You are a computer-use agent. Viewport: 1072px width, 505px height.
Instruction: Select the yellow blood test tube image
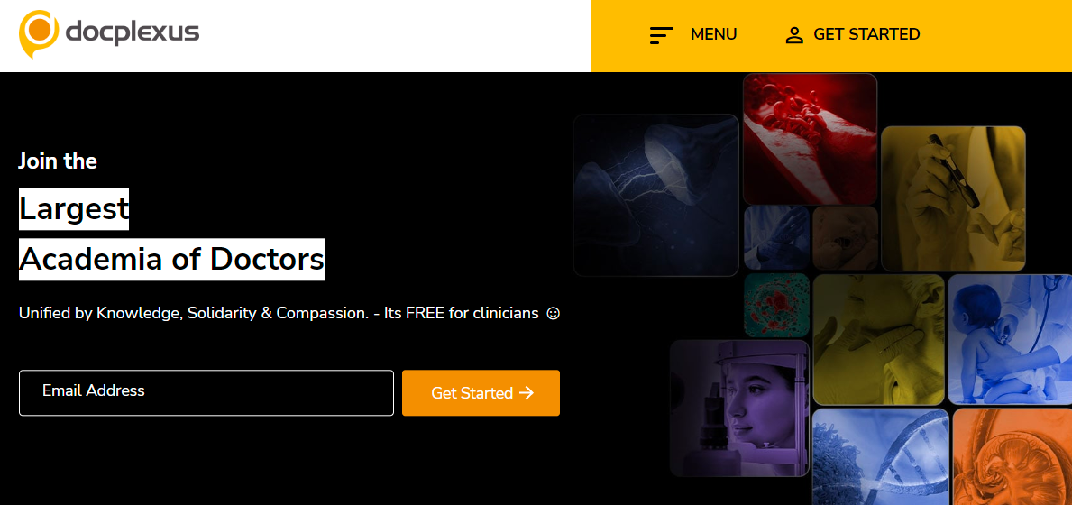953,199
